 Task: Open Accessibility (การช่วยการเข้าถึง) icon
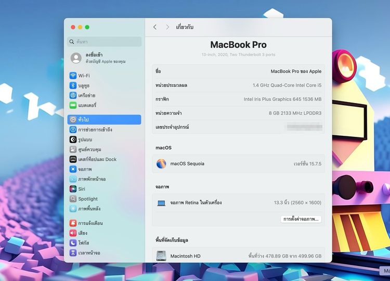point(73,130)
